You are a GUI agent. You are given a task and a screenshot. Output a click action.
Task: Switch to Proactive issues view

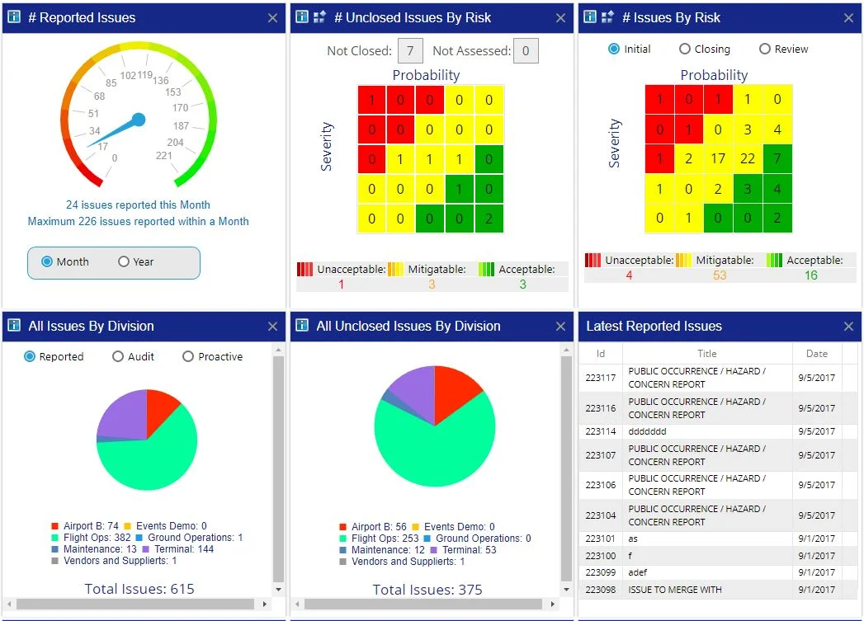click(x=188, y=357)
